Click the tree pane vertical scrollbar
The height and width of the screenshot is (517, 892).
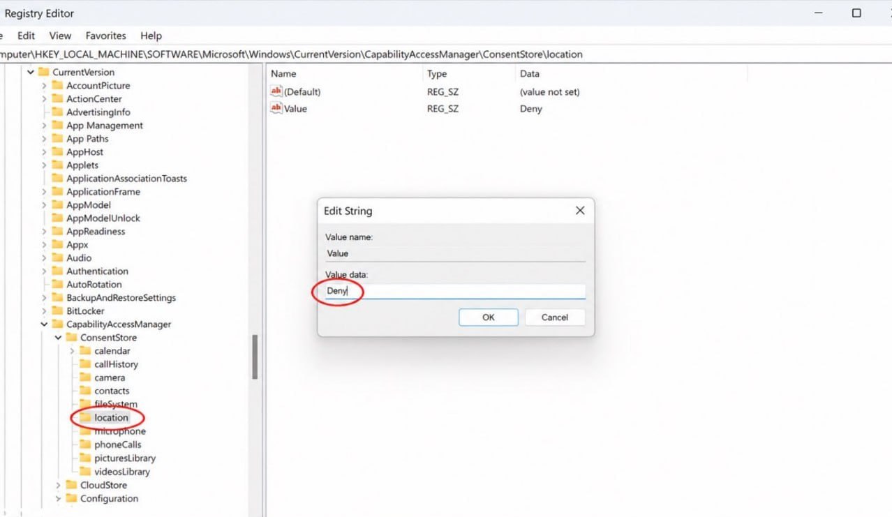click(x=255, y=357)
